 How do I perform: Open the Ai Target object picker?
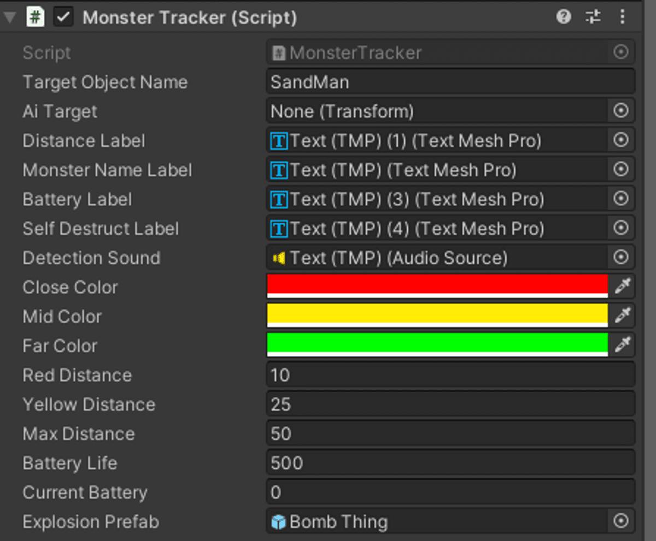click(x=621, y=111)
